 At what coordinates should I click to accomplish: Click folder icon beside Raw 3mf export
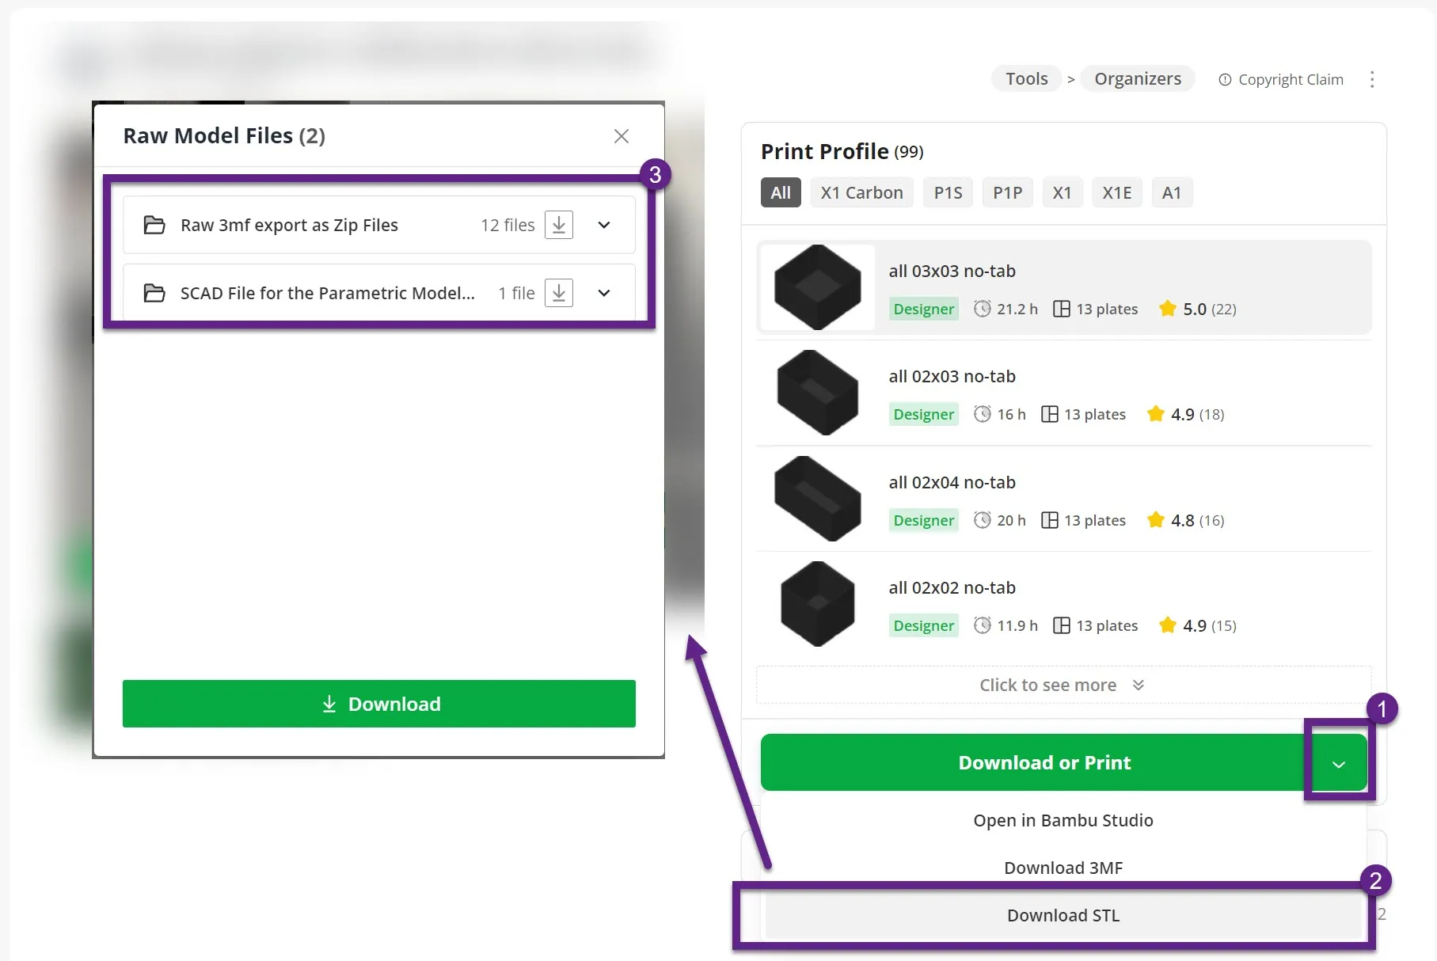click(x=154, y=225)
